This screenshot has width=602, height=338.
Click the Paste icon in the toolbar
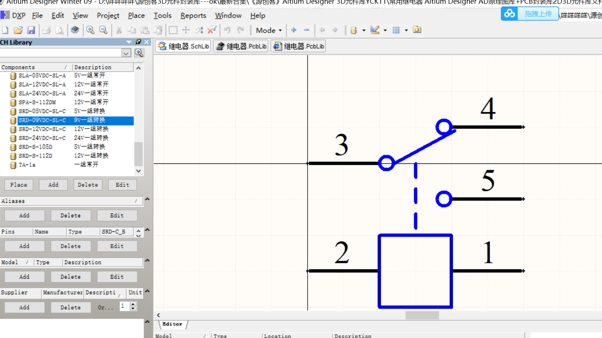click(x=145, y=30)
